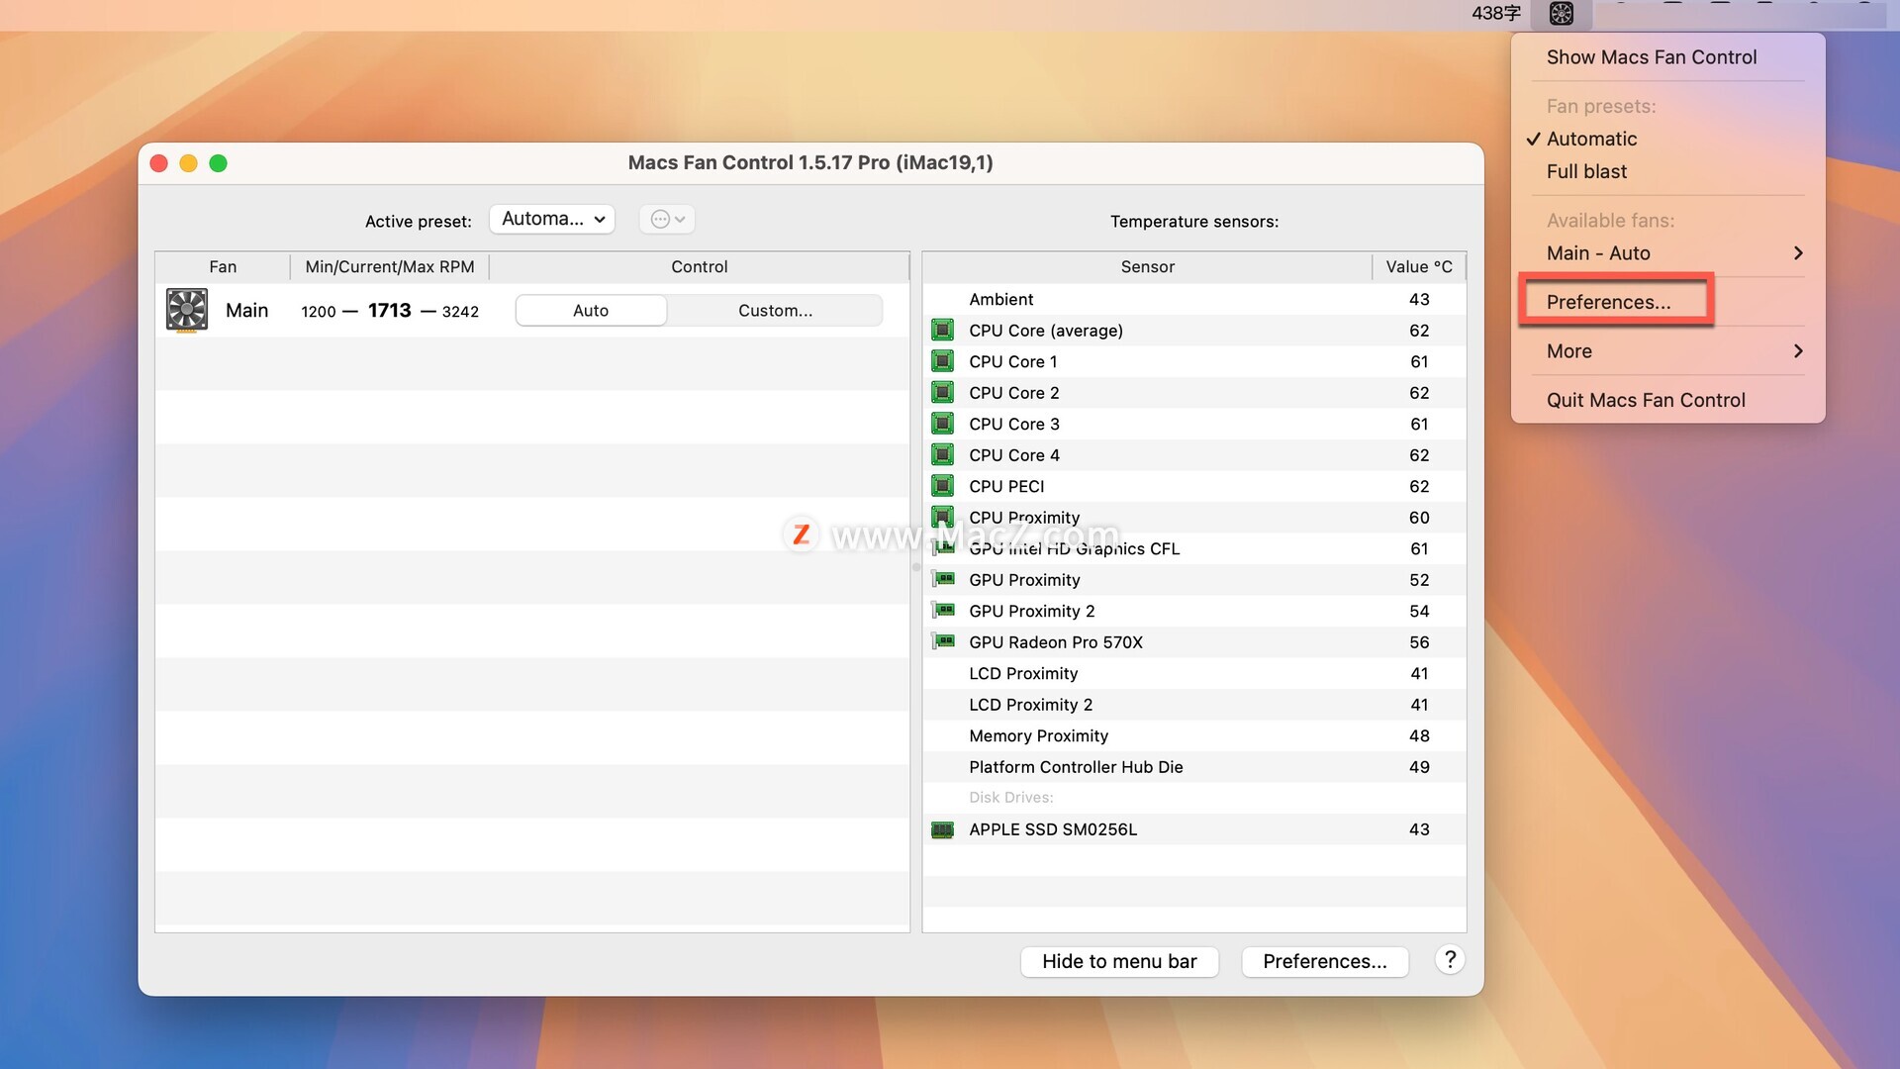Click the maximum RPM value 3242
Image resolution: width=1900 pixels, height=1069 pixels.
click(x=460, y=312)
